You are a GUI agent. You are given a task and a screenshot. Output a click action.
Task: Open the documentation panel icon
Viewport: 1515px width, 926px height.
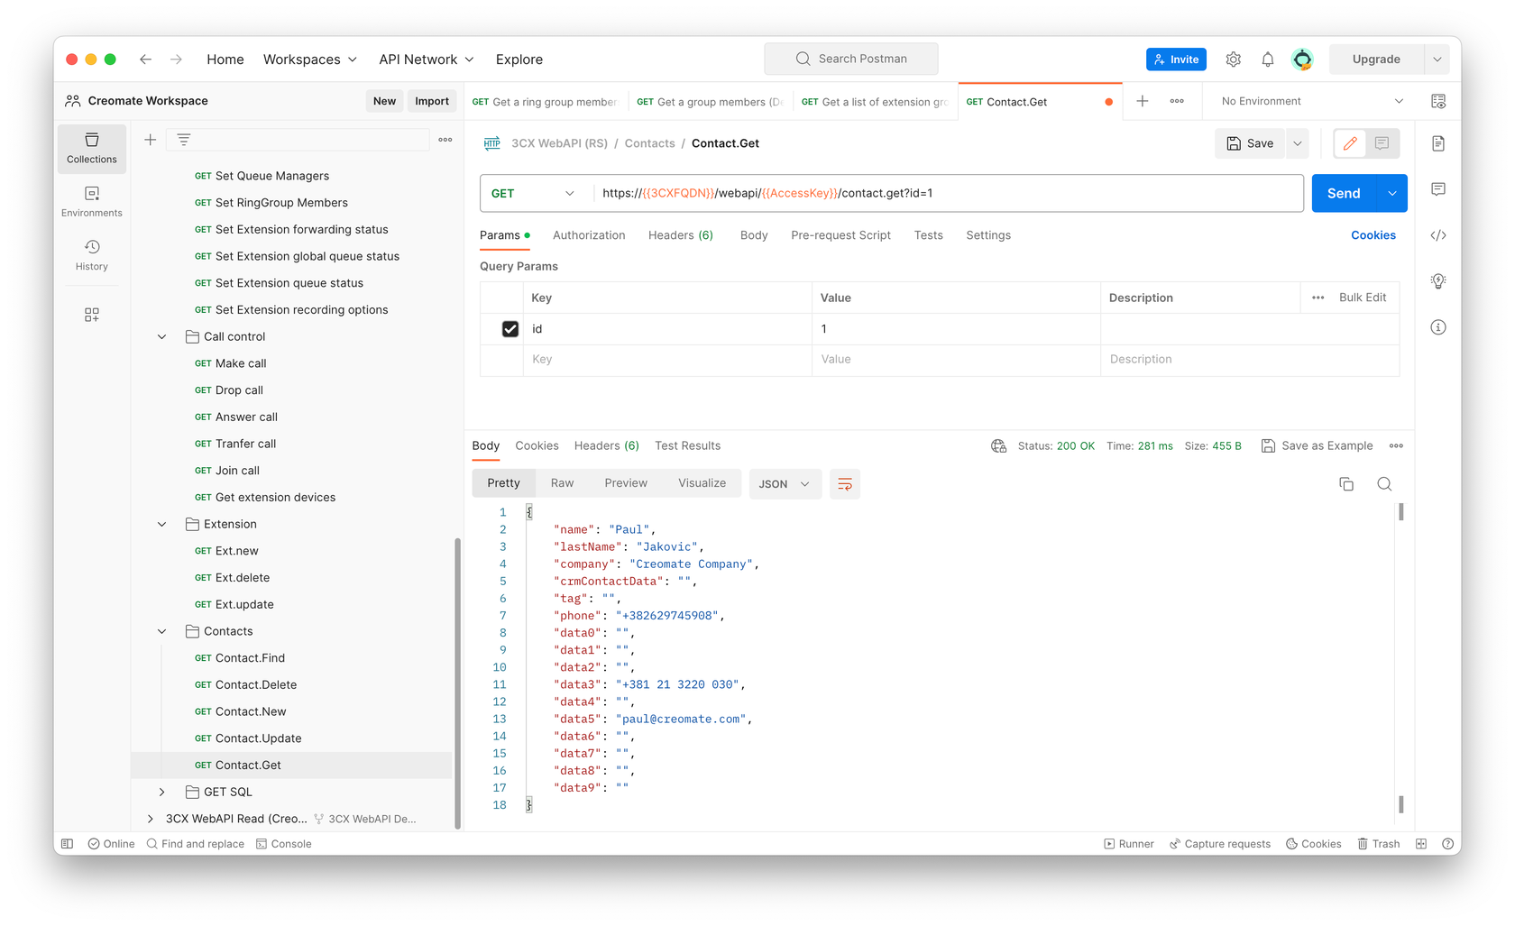(1438, 142)
